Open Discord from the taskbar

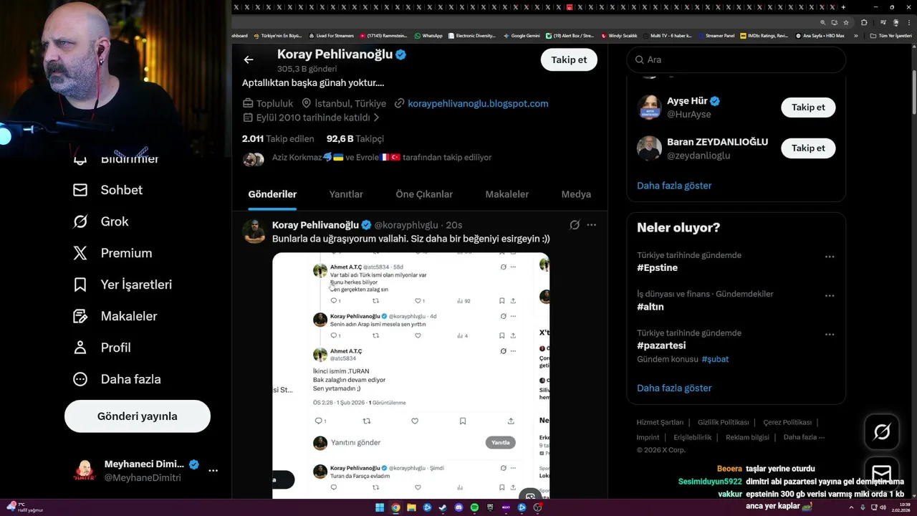pyautogui.click(x=458, y=508)
